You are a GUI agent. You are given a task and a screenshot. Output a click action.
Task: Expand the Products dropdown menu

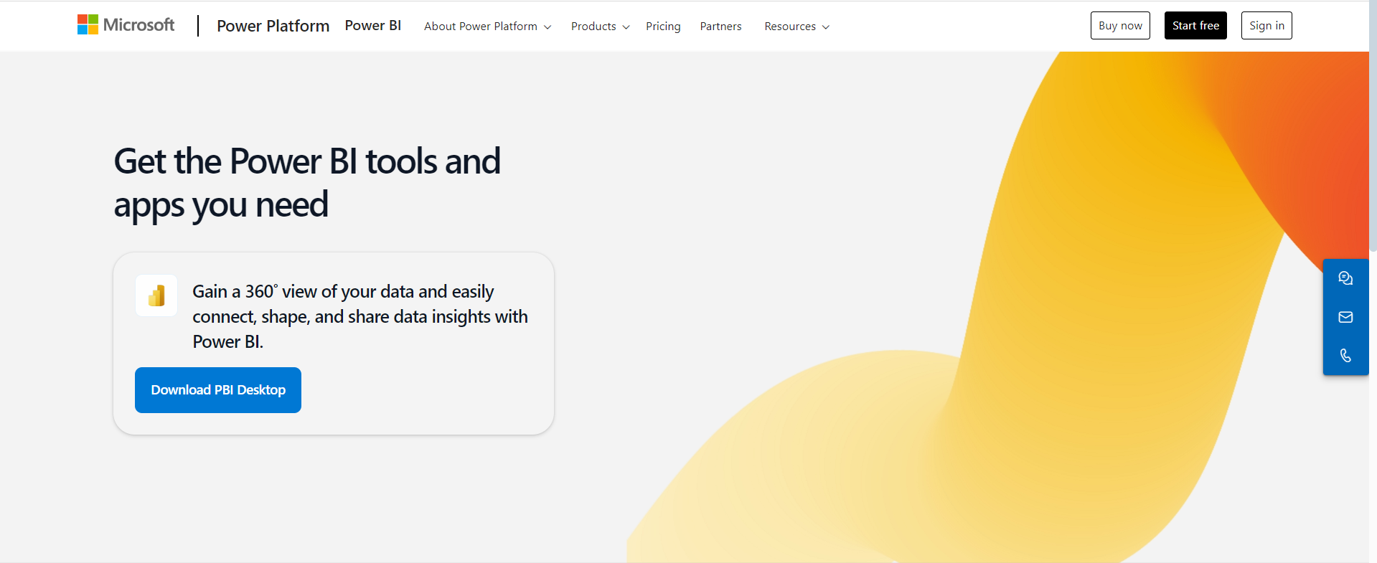[601, 27]
